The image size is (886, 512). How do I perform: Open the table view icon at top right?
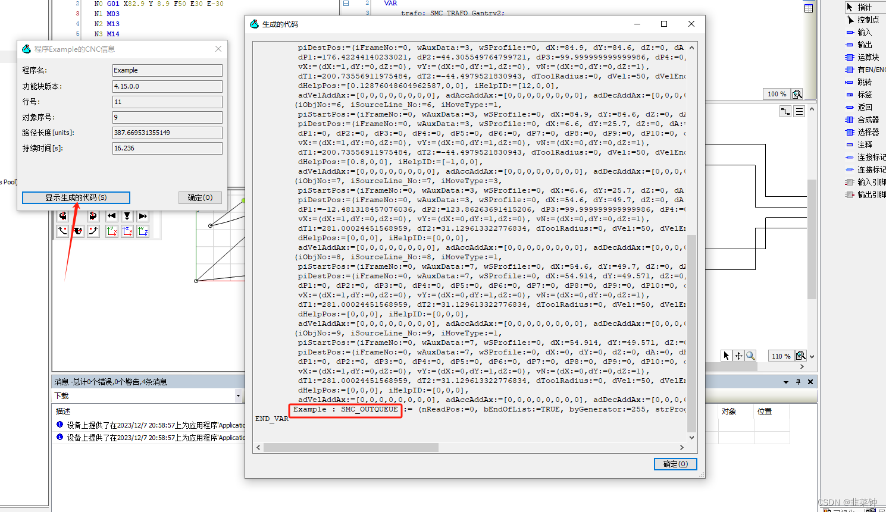(809, 8)
